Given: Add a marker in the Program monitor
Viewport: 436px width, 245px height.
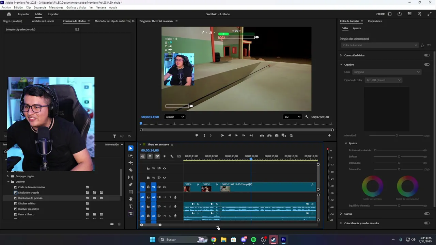Looking at the screenshot, I should coord(197,135).
